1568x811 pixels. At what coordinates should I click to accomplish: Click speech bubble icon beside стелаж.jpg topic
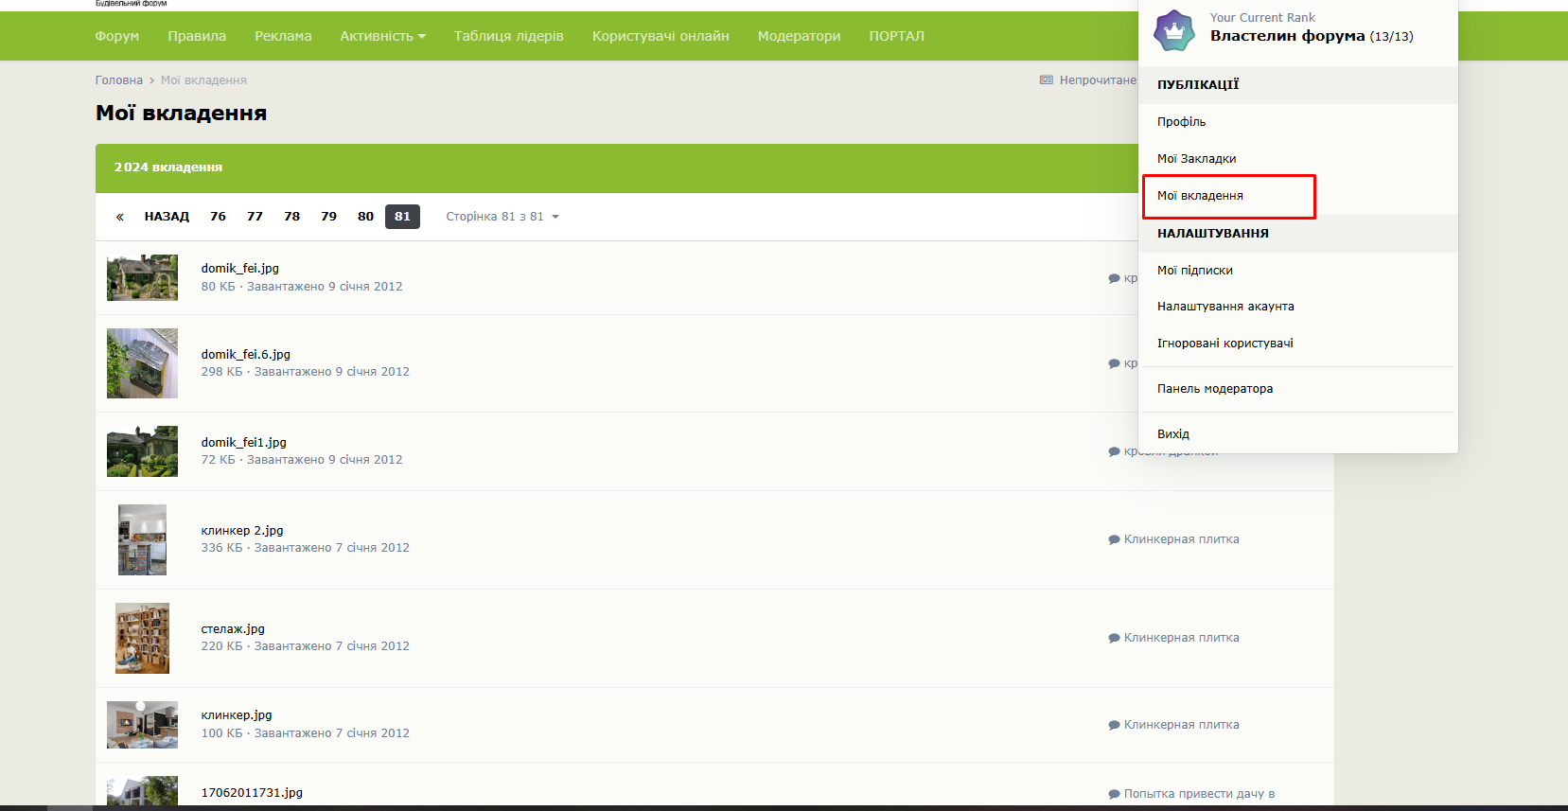pos(1114,638)
